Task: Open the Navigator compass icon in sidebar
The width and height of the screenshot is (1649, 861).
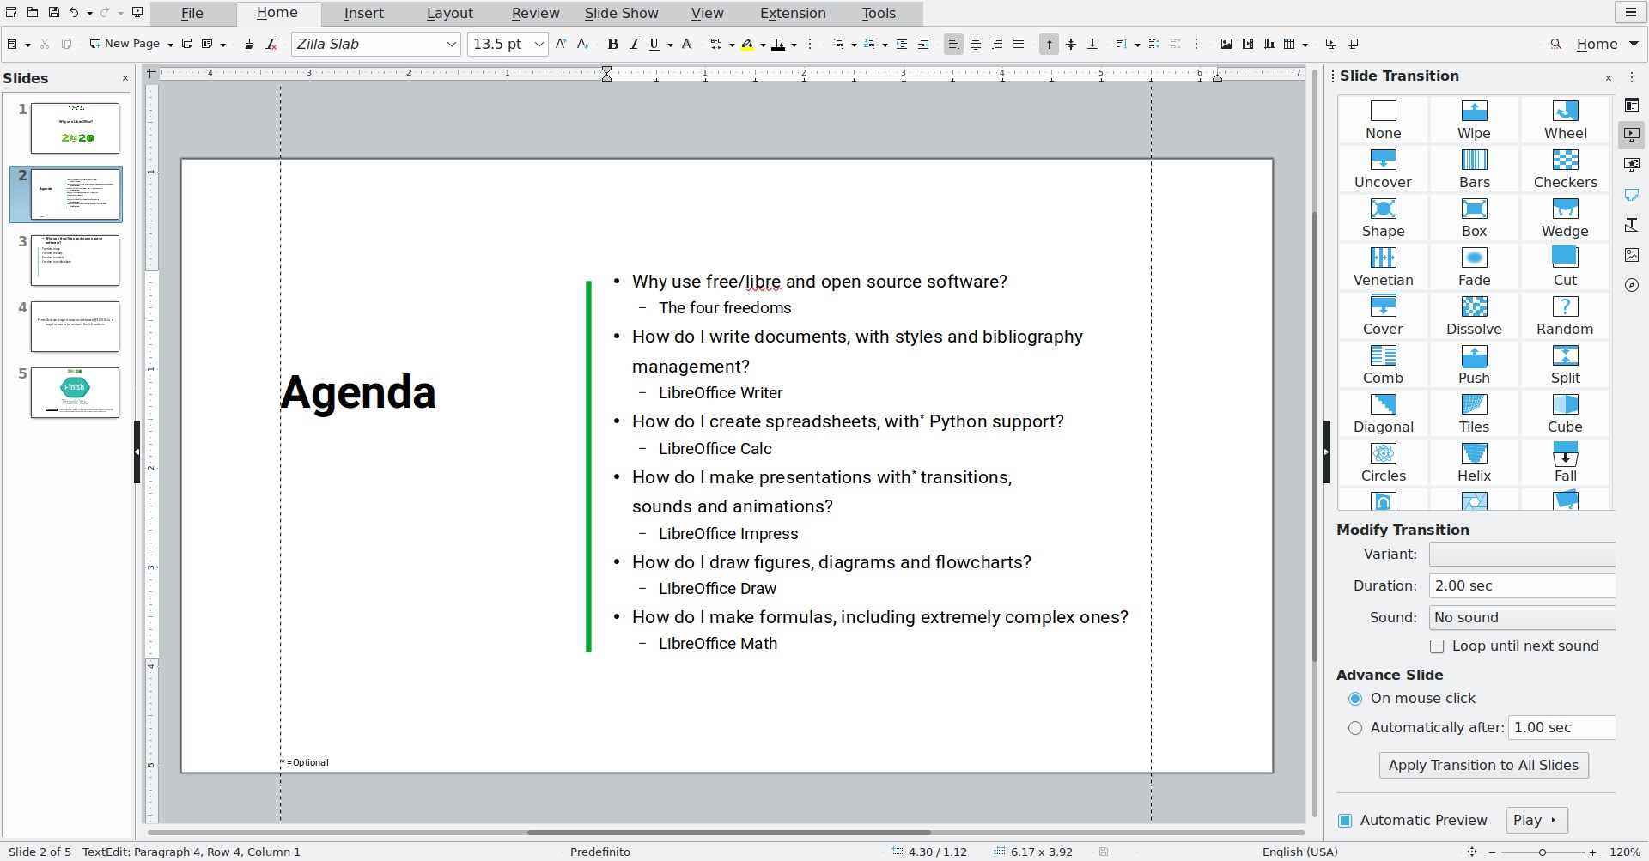Action: tap(1633, 285)
